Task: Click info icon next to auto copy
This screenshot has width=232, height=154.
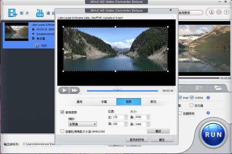Action: [208, 113]
